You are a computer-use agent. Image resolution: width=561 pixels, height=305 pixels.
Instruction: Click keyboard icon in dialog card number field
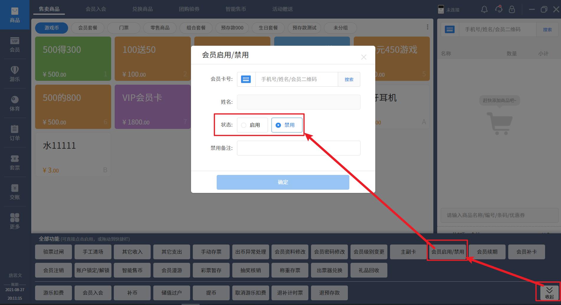[246, 79]
